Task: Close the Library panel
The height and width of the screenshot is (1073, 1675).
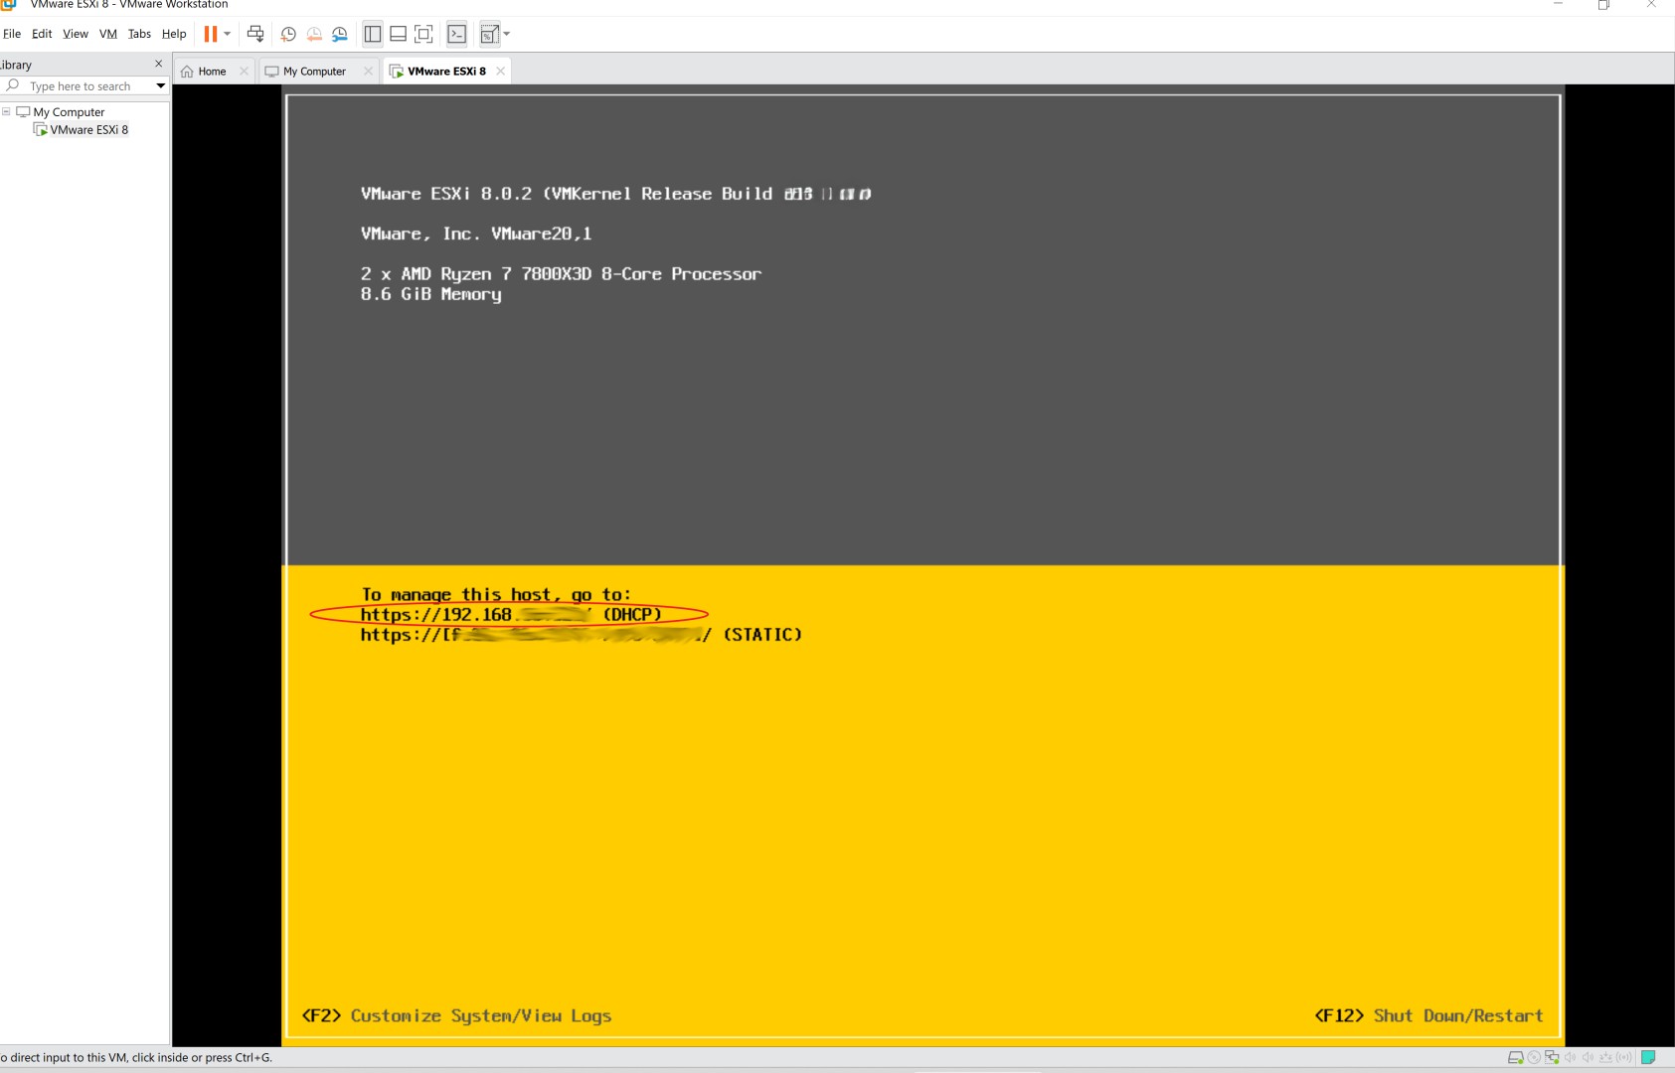Action: [158, 64]
